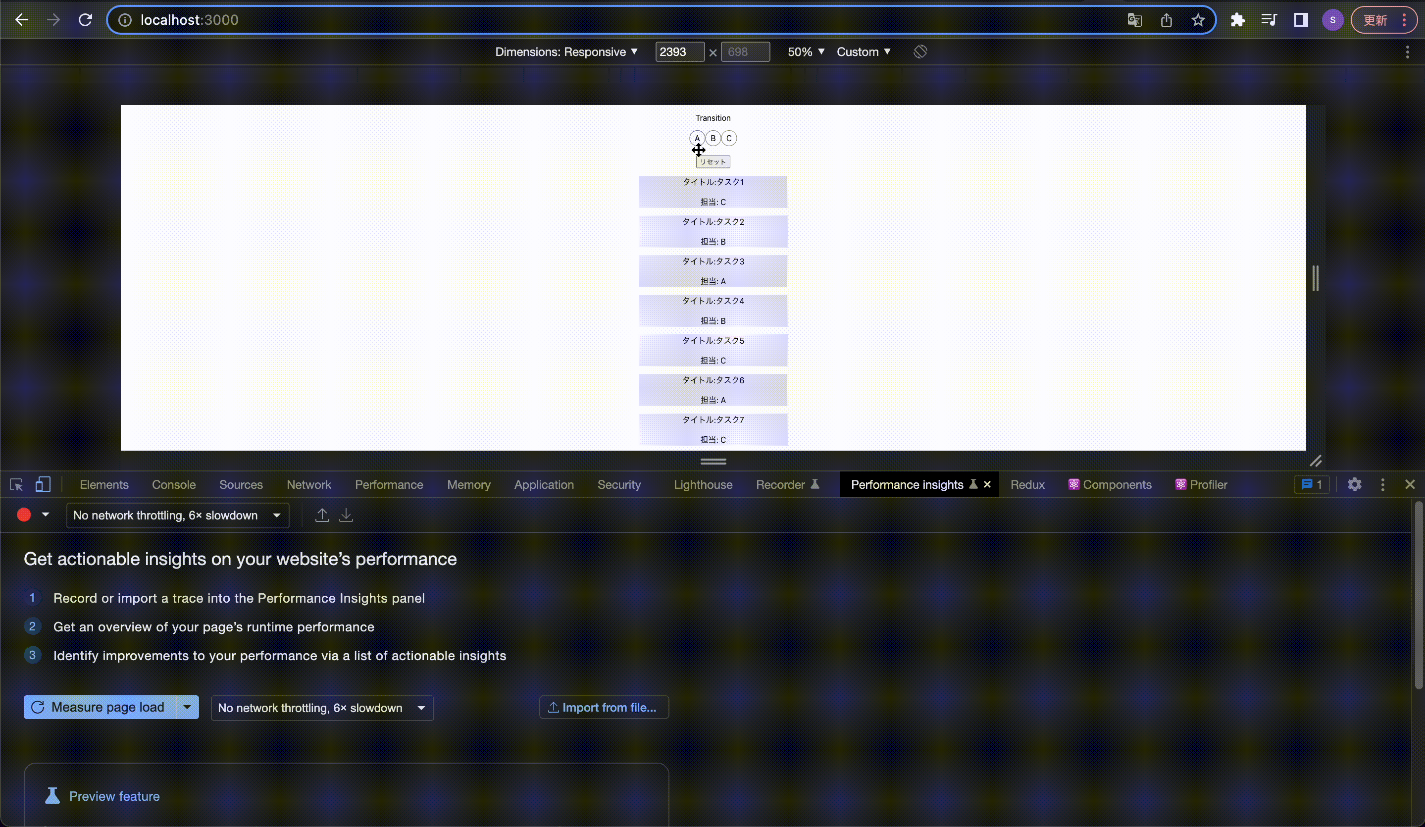The image size is (1425, 827).
Task: Select the round C filter button
Action: click(x=729, y=138)
